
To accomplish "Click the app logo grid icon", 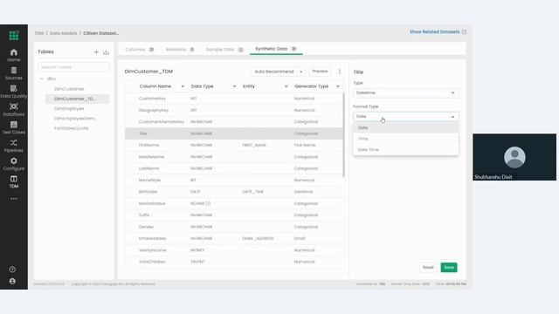I will 14,36.
